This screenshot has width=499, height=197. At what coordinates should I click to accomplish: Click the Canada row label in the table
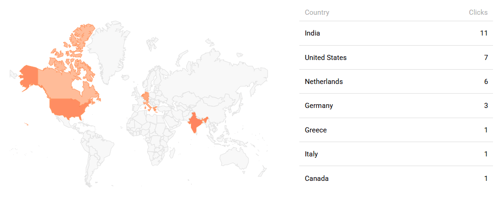316,179
